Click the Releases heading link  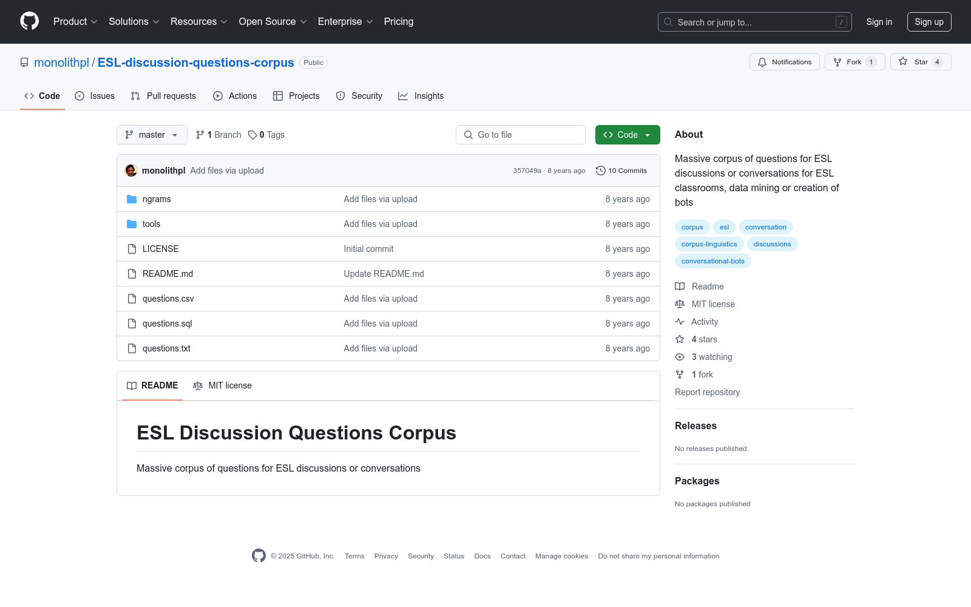(695, 426)
